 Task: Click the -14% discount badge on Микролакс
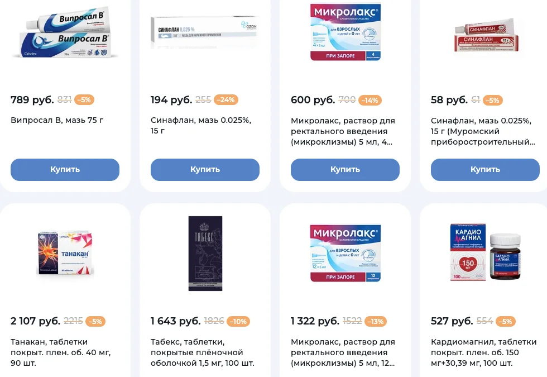tap(370, 100)
